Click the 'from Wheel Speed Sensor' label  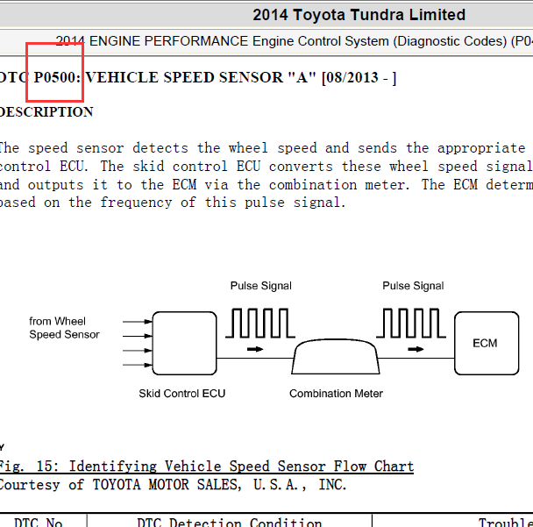pyautogui.click(x=64, y=328)
